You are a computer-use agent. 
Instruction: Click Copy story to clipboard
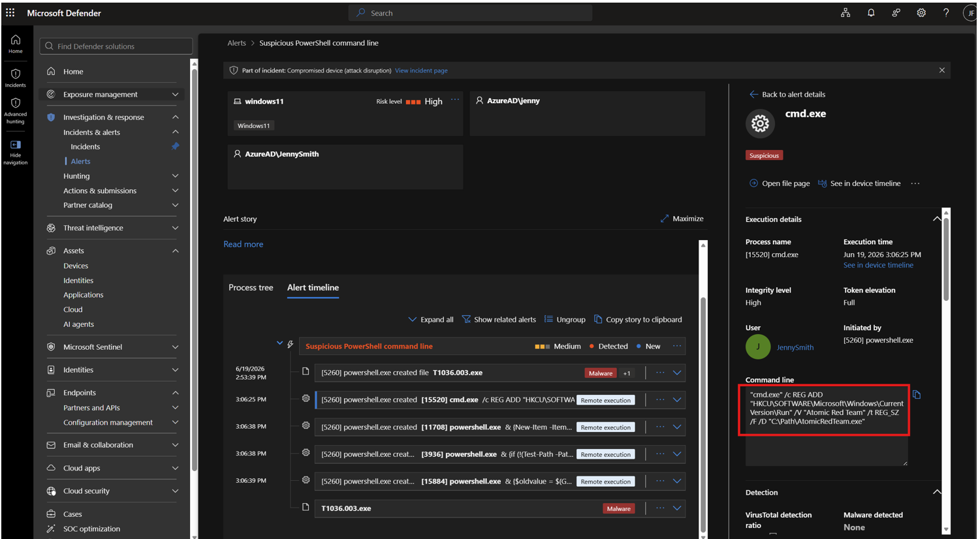pyautogui.click(x=638, y=320)
